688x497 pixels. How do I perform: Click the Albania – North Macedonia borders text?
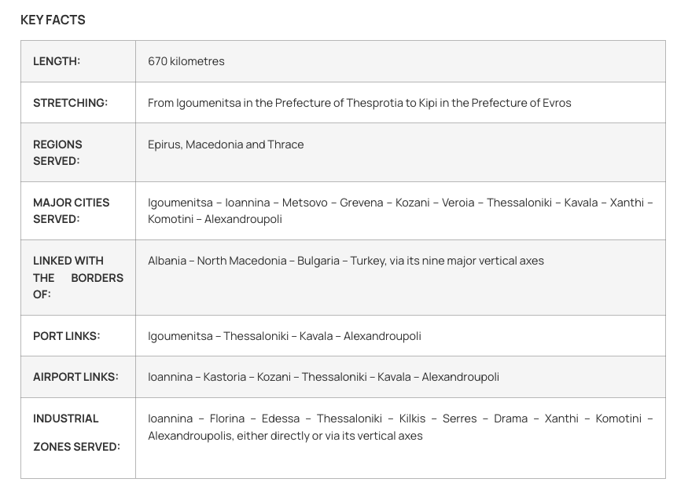coord(346,261)
